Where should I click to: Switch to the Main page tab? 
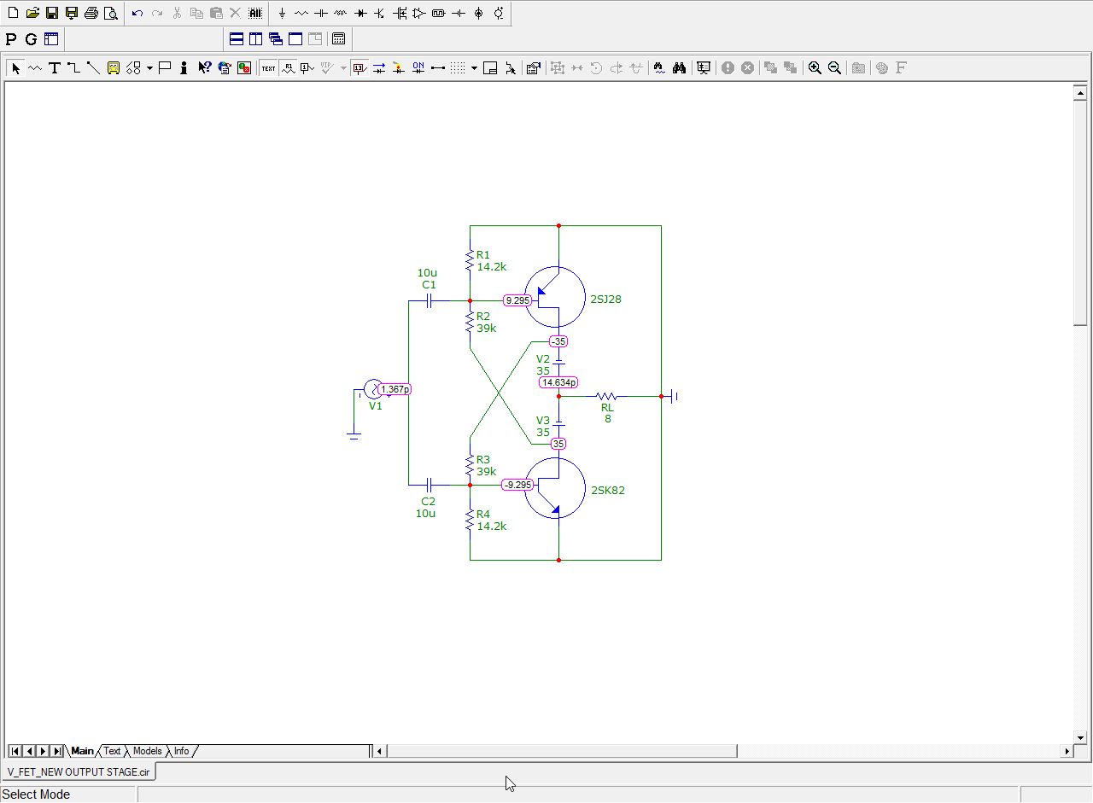82,751
